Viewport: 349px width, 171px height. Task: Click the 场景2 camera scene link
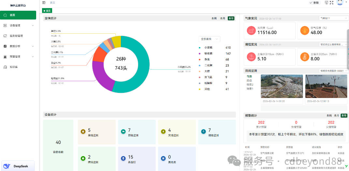click(x=250, y=85)
